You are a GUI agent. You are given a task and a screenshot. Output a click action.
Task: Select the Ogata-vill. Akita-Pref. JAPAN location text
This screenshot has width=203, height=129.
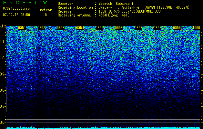[x=144, y=7]
